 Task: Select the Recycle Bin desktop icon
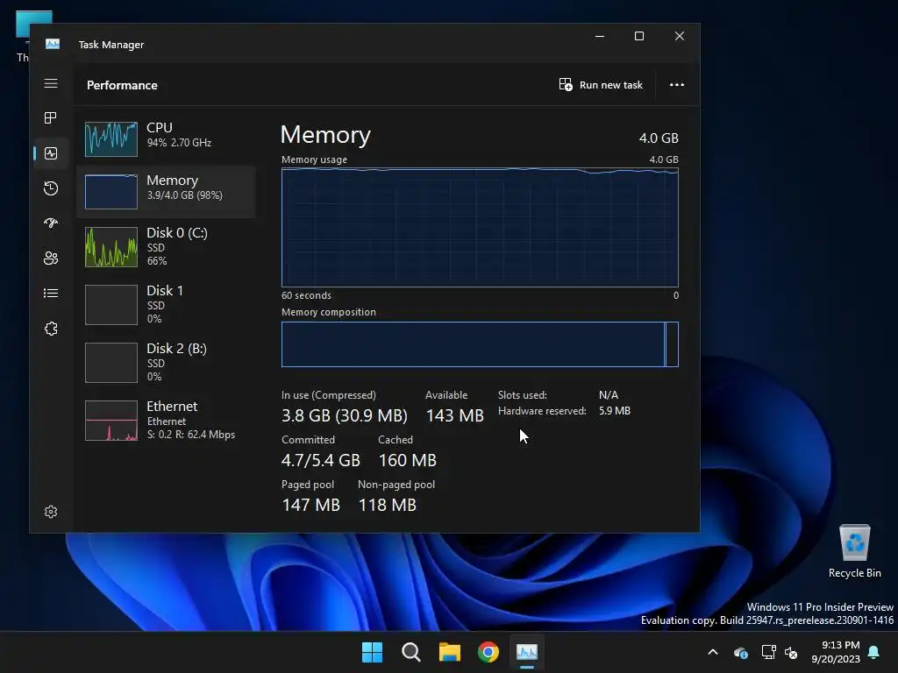click(855, 551)
